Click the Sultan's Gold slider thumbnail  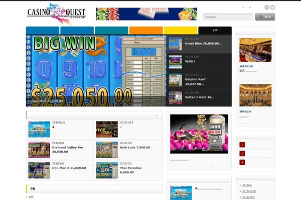click(x=175, y=98)
